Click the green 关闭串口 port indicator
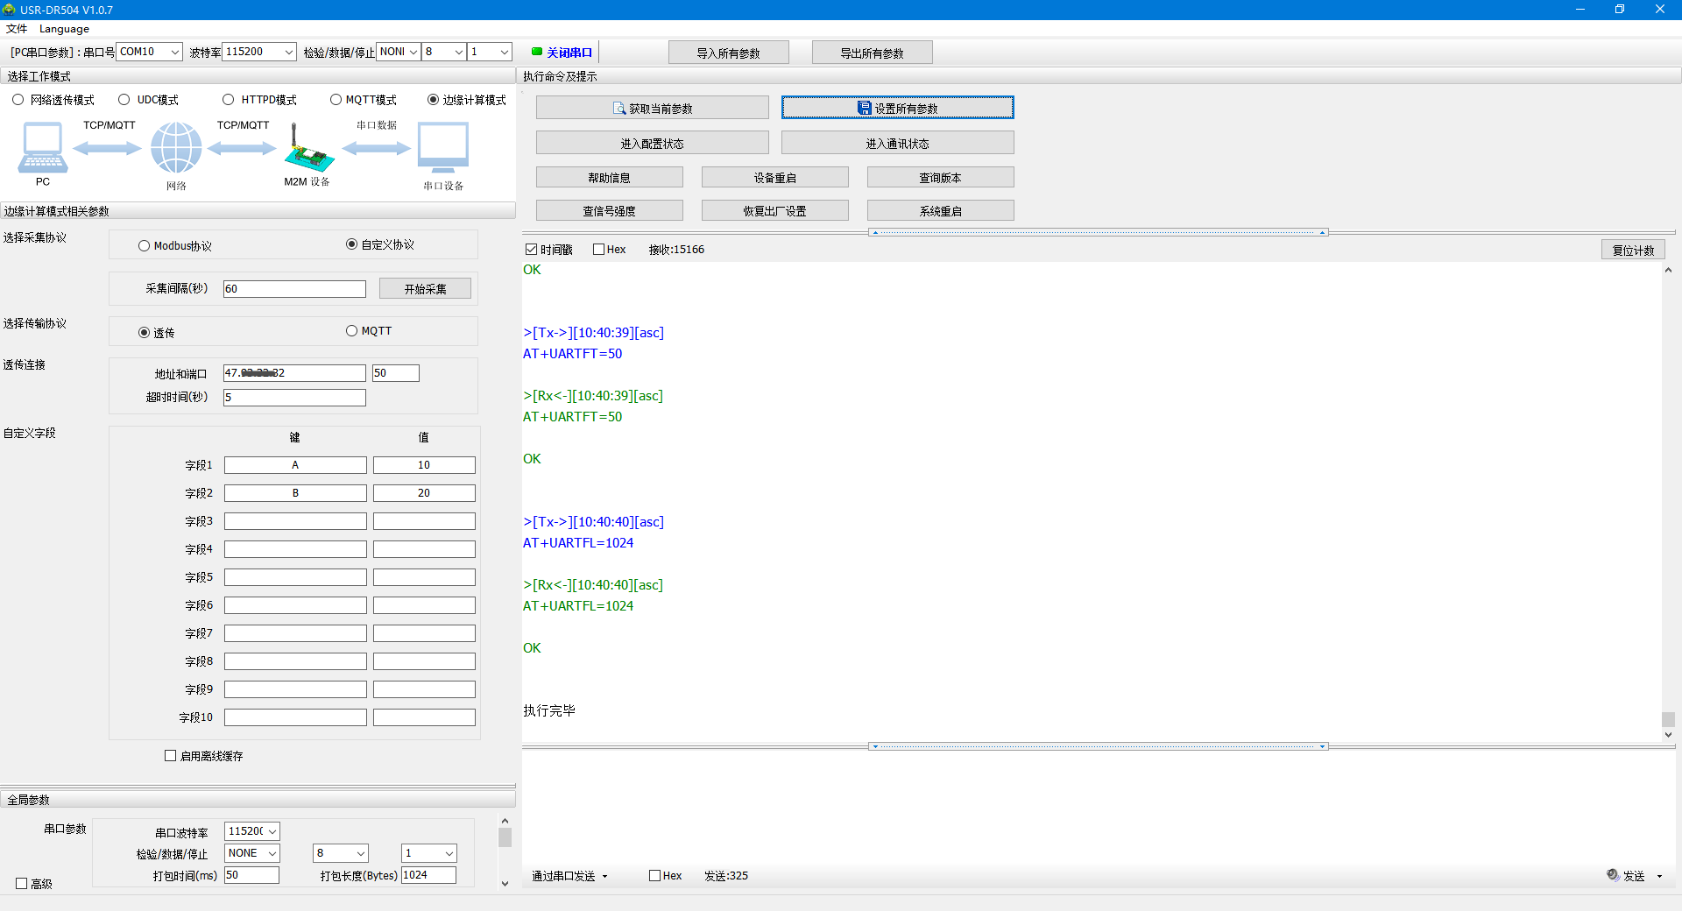 point(537,52)
